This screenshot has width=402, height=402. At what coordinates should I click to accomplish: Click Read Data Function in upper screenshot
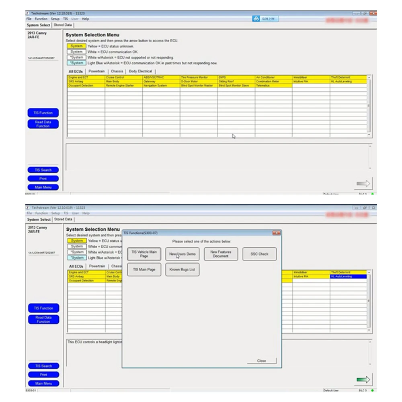tap(43, 124)
